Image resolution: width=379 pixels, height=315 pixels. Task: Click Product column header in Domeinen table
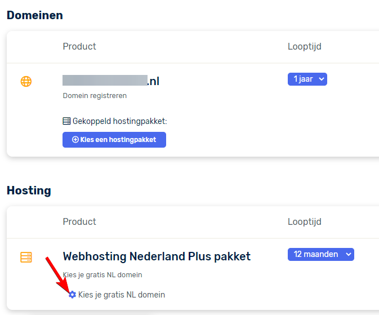79,46
